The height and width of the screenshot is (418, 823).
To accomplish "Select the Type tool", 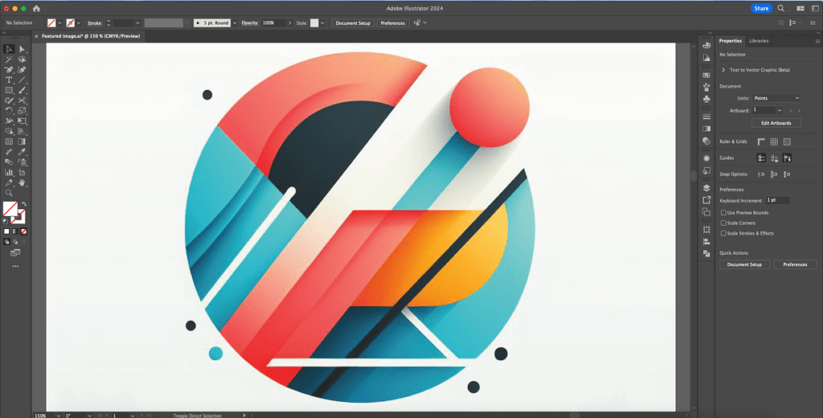I will coord(9,80).
